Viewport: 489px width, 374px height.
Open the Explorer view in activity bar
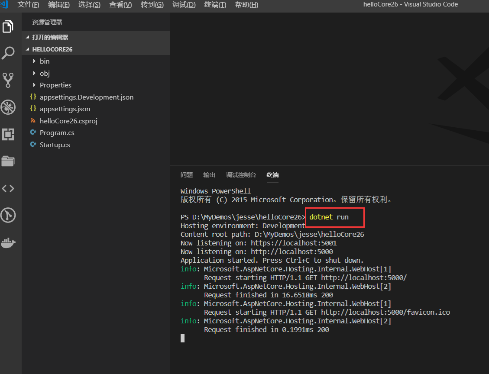[x=8, y=26]
